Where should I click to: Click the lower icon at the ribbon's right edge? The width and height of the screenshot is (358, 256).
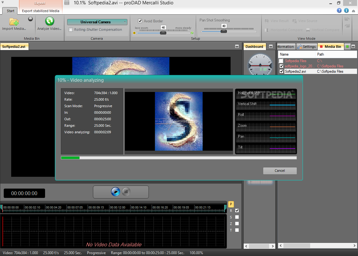(347, 26)
